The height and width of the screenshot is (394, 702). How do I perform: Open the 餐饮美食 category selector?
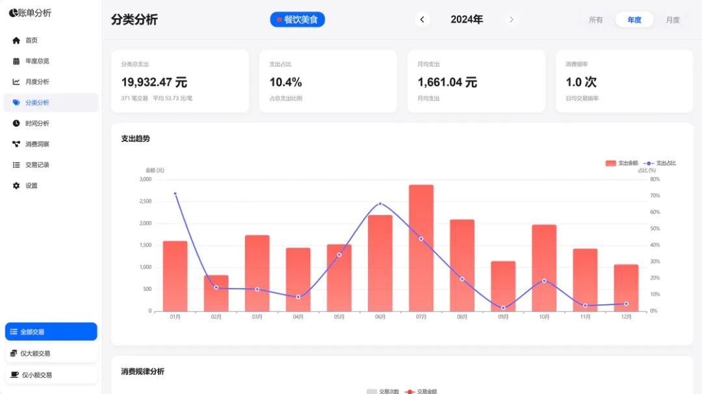(297, 20)
